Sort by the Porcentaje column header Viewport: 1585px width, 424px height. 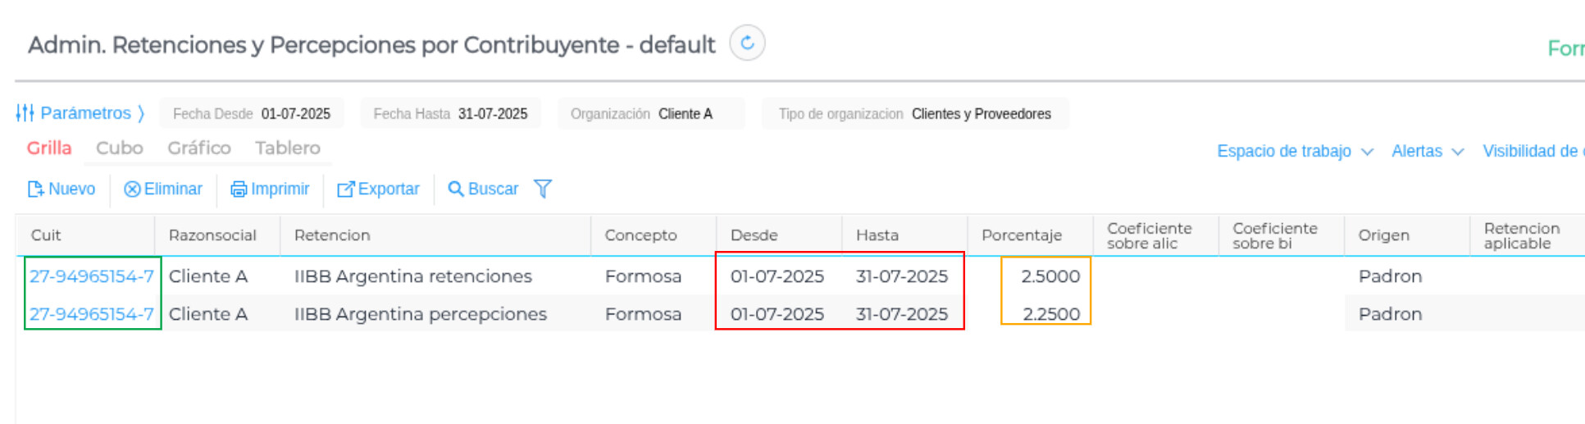click(1022, 235)
